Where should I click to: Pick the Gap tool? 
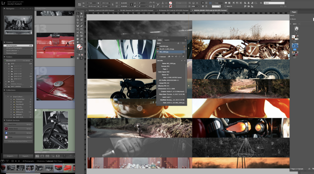tap(81, 17)
